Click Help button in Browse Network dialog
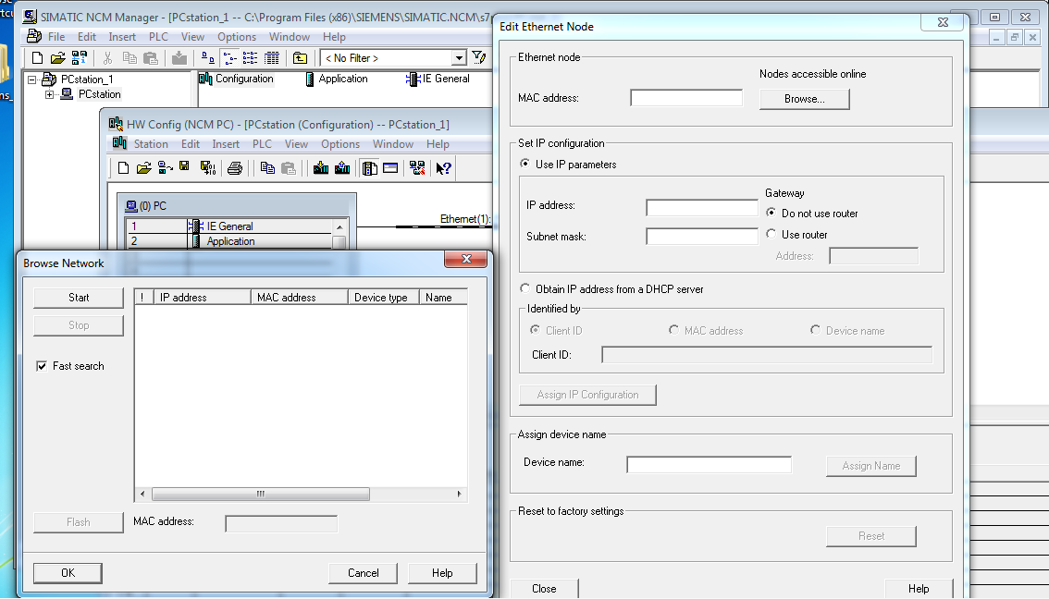 coord(442,573)
